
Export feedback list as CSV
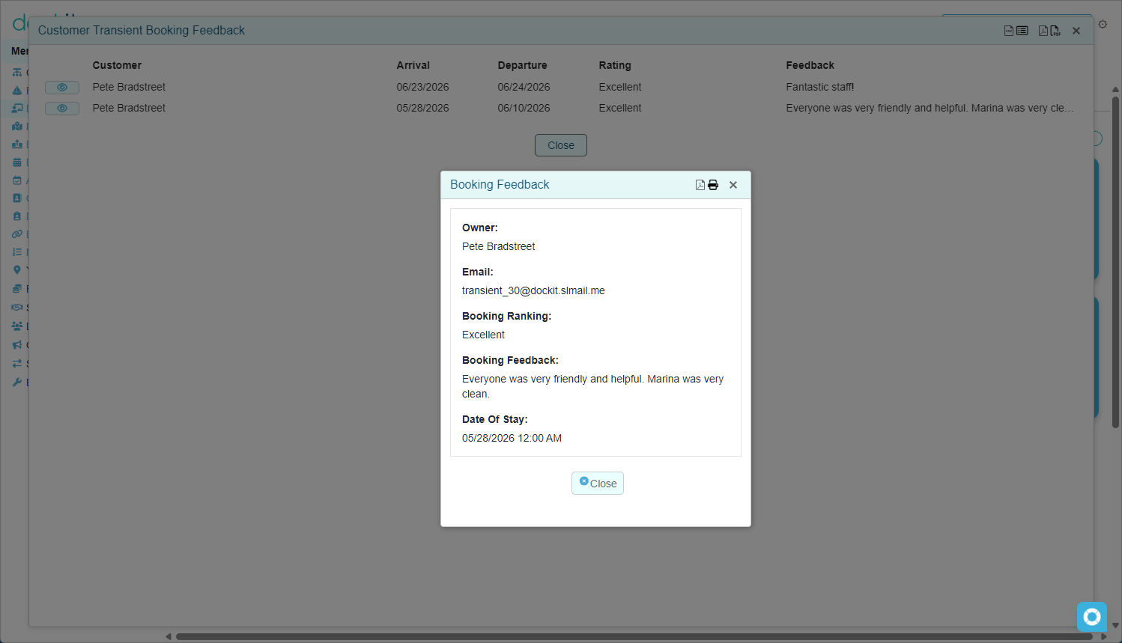point(1009,31)
